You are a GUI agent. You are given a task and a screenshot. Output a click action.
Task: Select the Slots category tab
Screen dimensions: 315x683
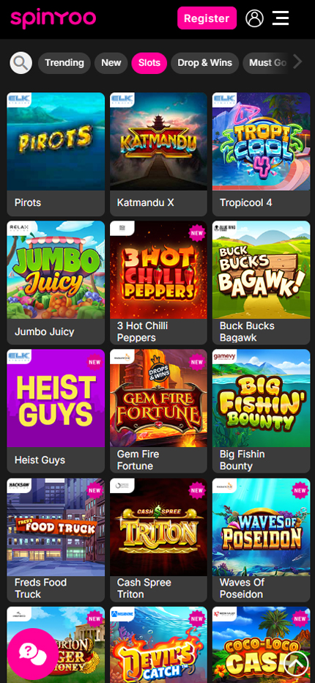pos(149,63)
